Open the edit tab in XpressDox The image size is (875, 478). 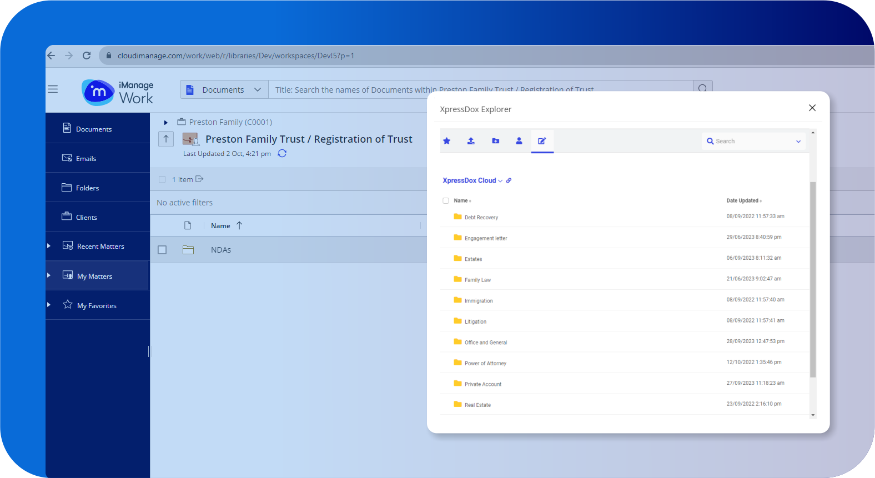[542, 141]
